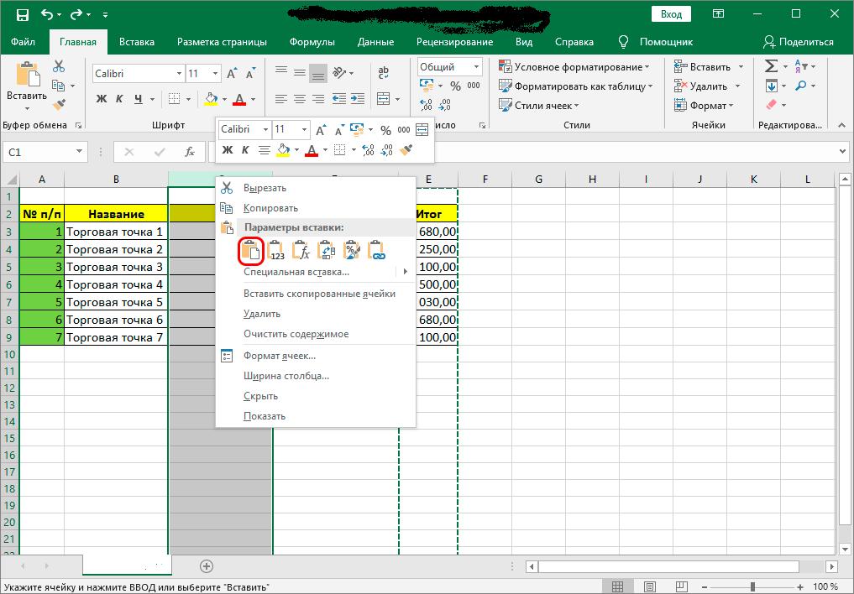Screen dimensions: 854x594
Task: Switch to Page Break Preview in status bar
Action: point(681,587)
